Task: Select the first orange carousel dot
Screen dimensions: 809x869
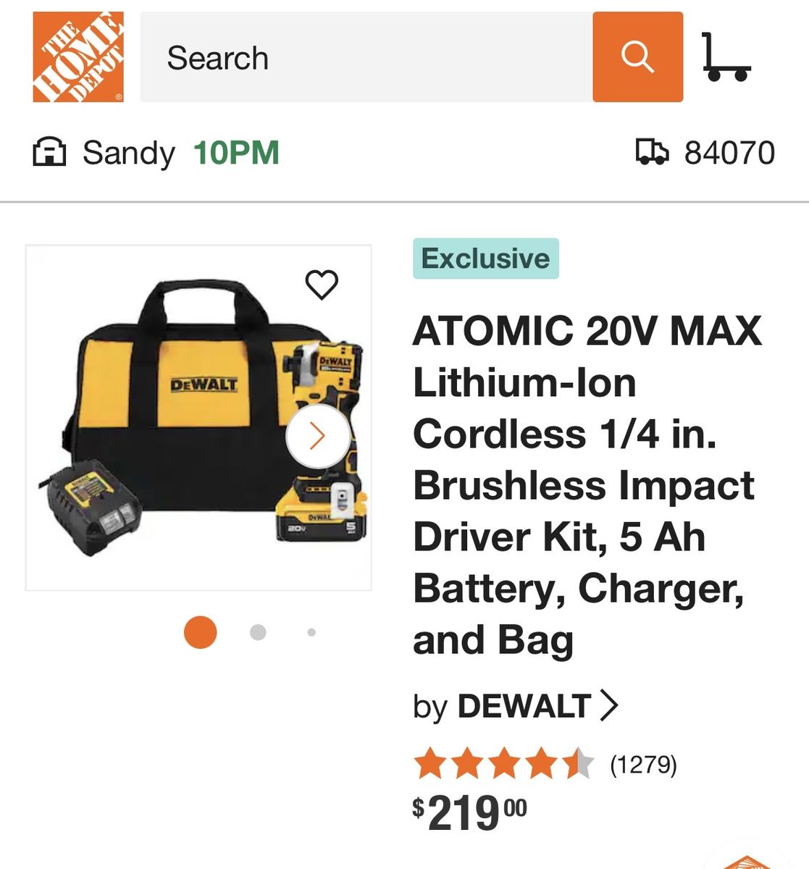Action: point(200,632)
